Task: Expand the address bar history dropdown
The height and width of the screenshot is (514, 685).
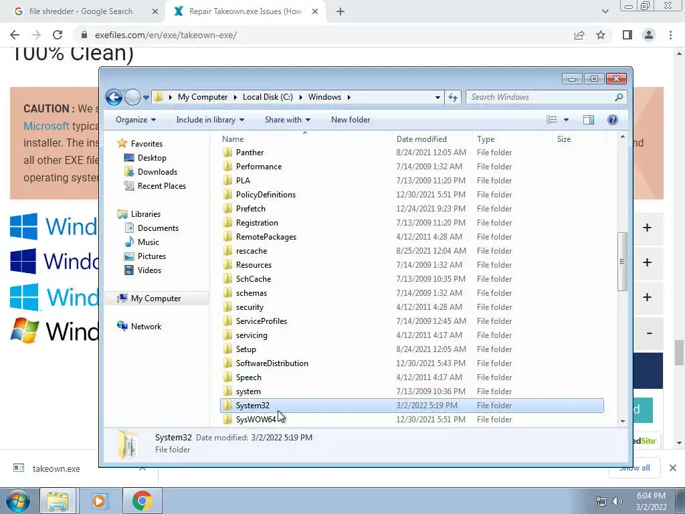Action: pyautogui.click(x=437, y=98)
